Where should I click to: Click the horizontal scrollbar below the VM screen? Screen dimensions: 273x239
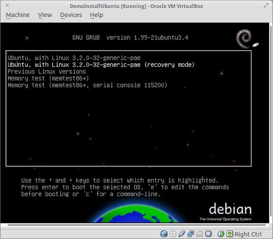(136, 225)
